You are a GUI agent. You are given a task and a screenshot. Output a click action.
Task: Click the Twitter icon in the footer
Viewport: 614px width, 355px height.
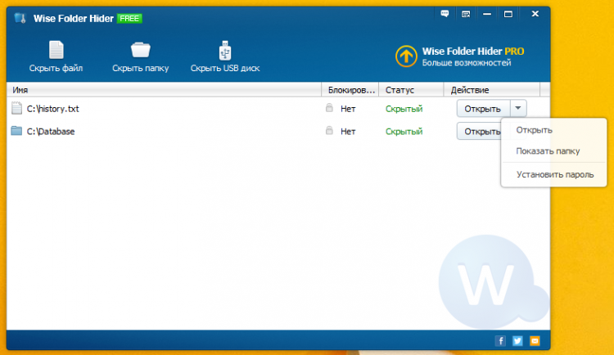click(x=517, y=340)
